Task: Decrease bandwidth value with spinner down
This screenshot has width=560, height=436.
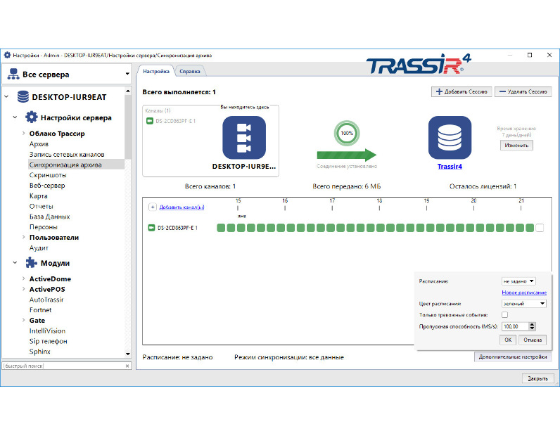Action: pyautogui.click(x=532, y=328)
